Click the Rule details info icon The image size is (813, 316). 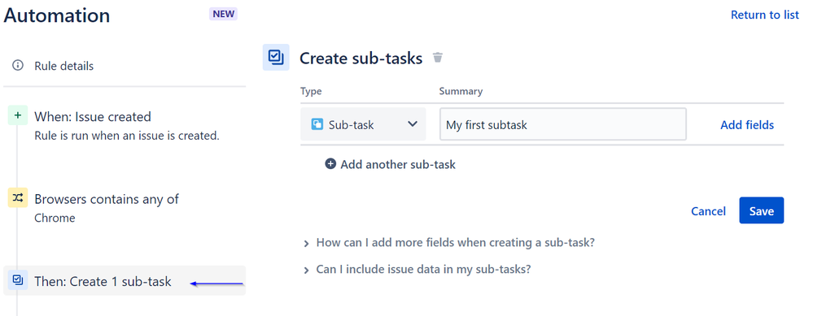18,66
